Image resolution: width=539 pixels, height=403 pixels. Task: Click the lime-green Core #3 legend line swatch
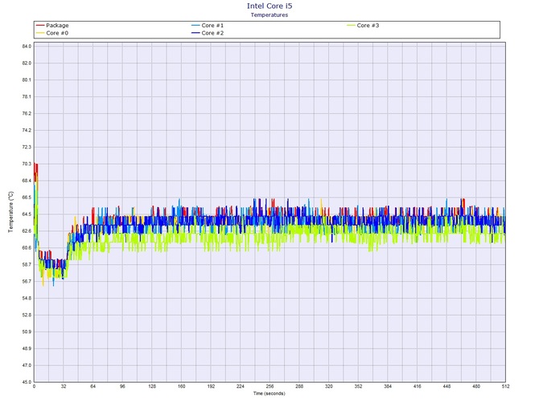click(x=351, y=26)
